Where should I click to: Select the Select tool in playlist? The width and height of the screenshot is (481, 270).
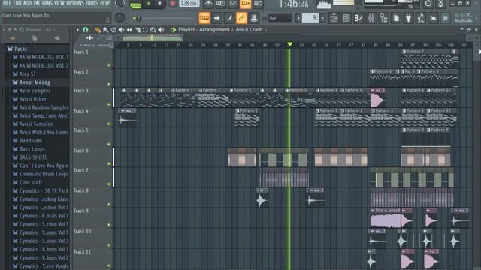point(145,30)
